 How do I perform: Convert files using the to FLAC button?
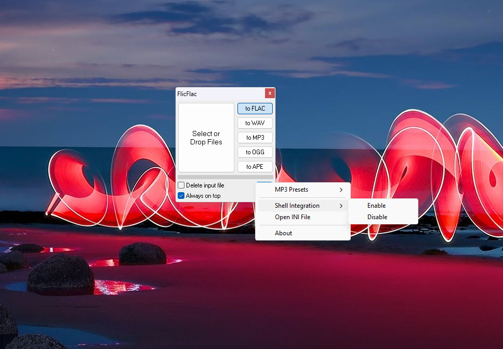(x=255, y=109)
